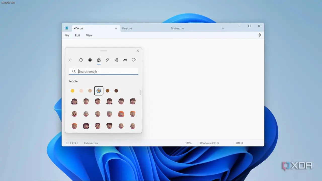Maximize the Notepad window
Image resolution: width=322 pixels, height=181 pixels.
click(x=249, y=26)
